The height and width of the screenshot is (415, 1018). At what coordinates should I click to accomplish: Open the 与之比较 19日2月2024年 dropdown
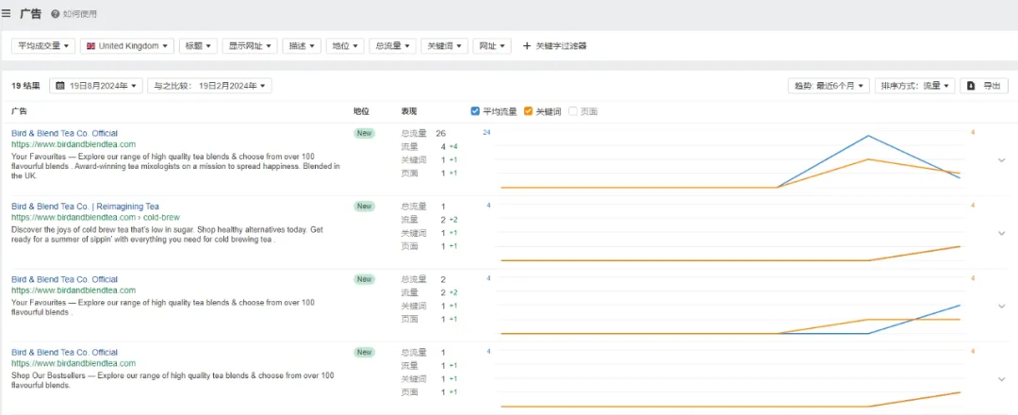209,86
